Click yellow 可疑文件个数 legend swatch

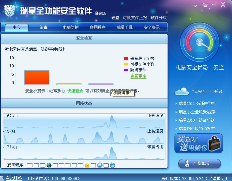tap(126, 64)
